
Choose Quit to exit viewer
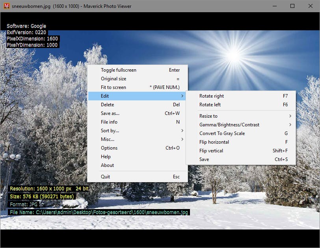138,177
